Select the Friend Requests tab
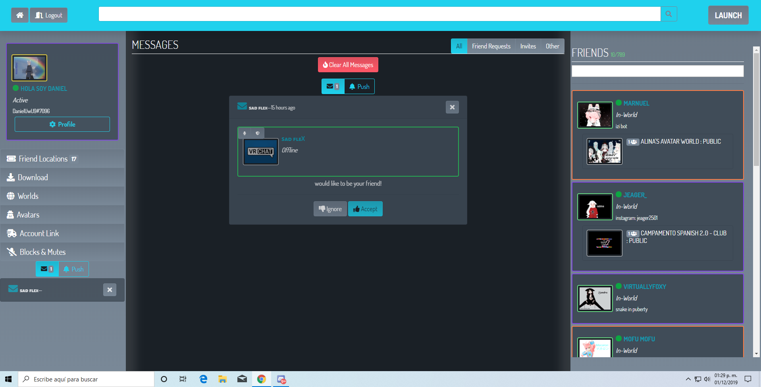Image resolution: width=761 pixels, height=387 pixels. (491, 46)
